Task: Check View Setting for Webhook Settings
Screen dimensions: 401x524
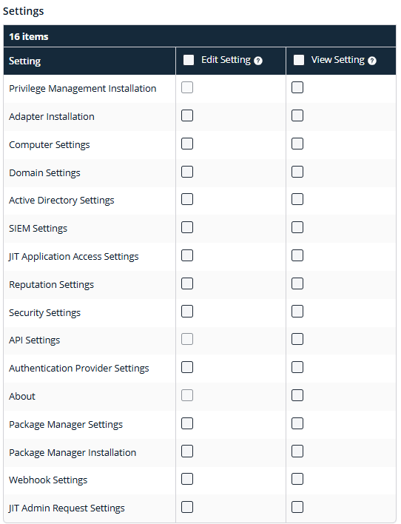Action: tap(297, 479)
